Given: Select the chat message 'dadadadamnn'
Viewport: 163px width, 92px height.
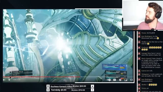Looking at the screenshot, I should tap(147, 80).
